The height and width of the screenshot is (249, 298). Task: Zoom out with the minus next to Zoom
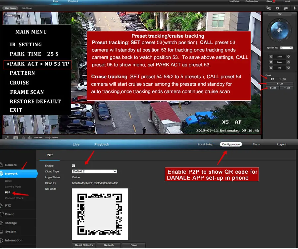271,56
